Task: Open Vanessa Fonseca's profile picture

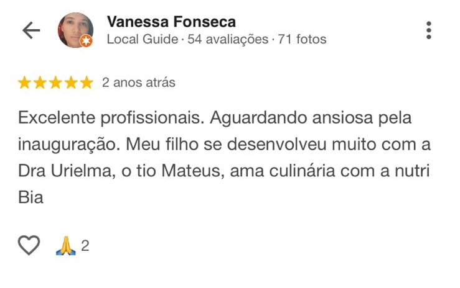Action: pyautogui.click(x=75, y=30)
